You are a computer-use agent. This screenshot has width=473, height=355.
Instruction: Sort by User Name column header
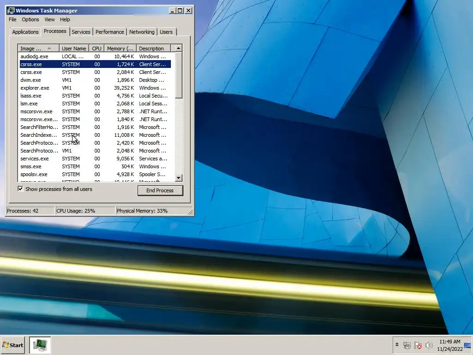pyautogui.click(x=74, y=49)
